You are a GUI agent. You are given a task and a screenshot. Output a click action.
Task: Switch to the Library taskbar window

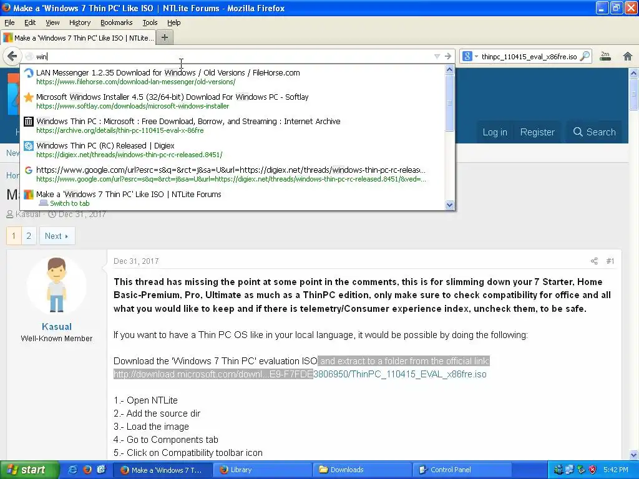pyautogui.click(x=263, y=470)
